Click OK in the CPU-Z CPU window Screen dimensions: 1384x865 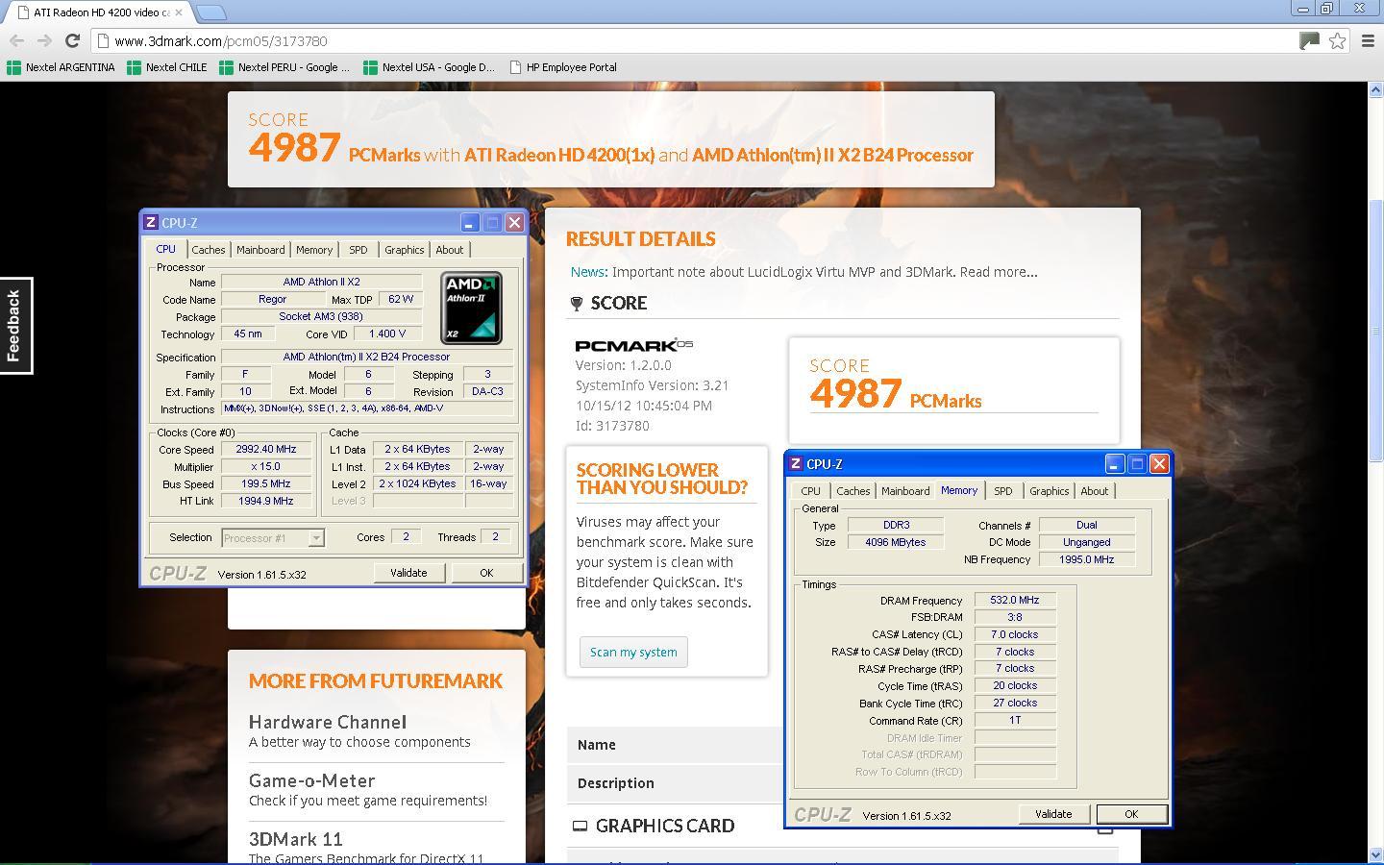[486, 573]
